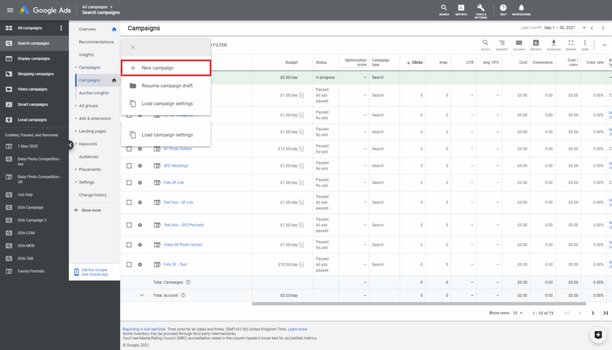Screen dimensions: 612x350
Task: Click the Download icon
Action: pos(553,45)
